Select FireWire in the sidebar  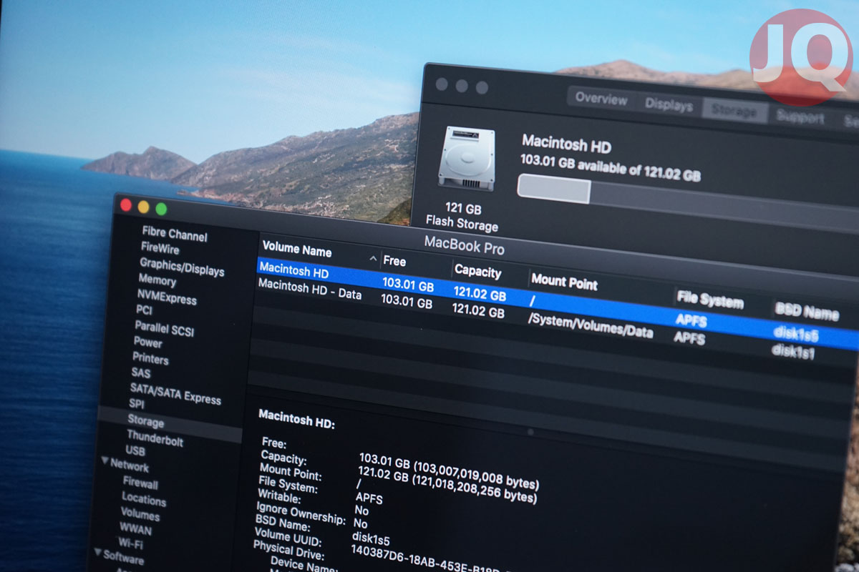(x=160, y=248)
